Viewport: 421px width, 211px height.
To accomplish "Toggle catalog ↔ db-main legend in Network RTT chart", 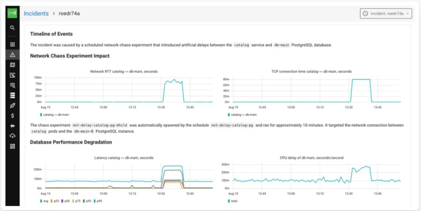I will pyautogui.click(x=54, y=114).
